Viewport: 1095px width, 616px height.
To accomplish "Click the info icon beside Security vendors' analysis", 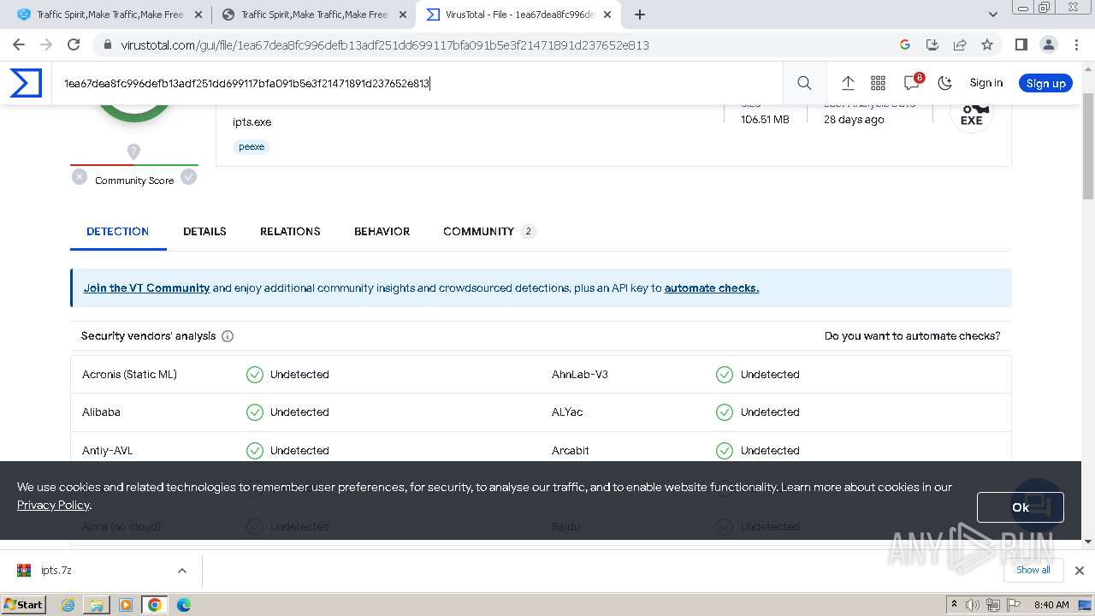I will [228, 336].
